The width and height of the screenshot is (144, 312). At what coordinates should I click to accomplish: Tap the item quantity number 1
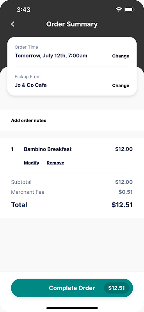pos(12,149)
